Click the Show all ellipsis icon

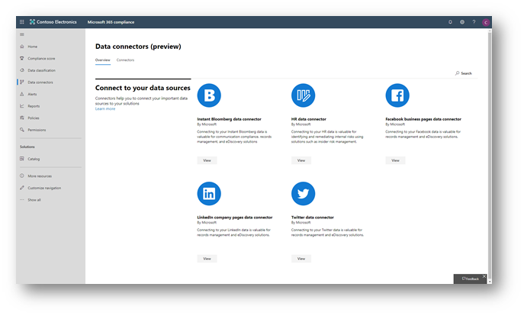click(x=22, y=200)
